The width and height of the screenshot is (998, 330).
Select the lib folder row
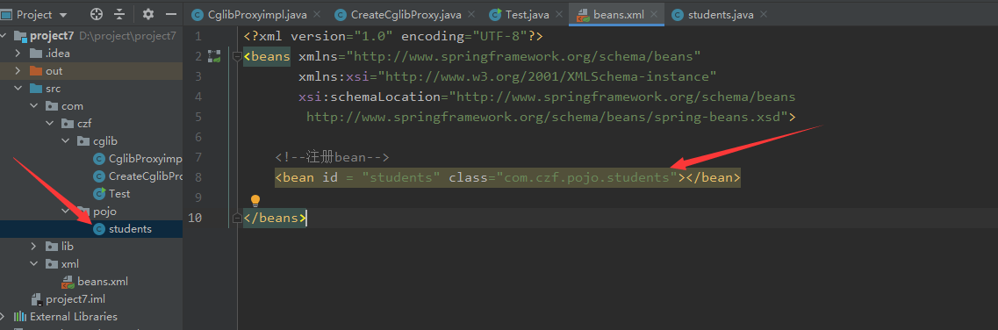coord(91,246)
